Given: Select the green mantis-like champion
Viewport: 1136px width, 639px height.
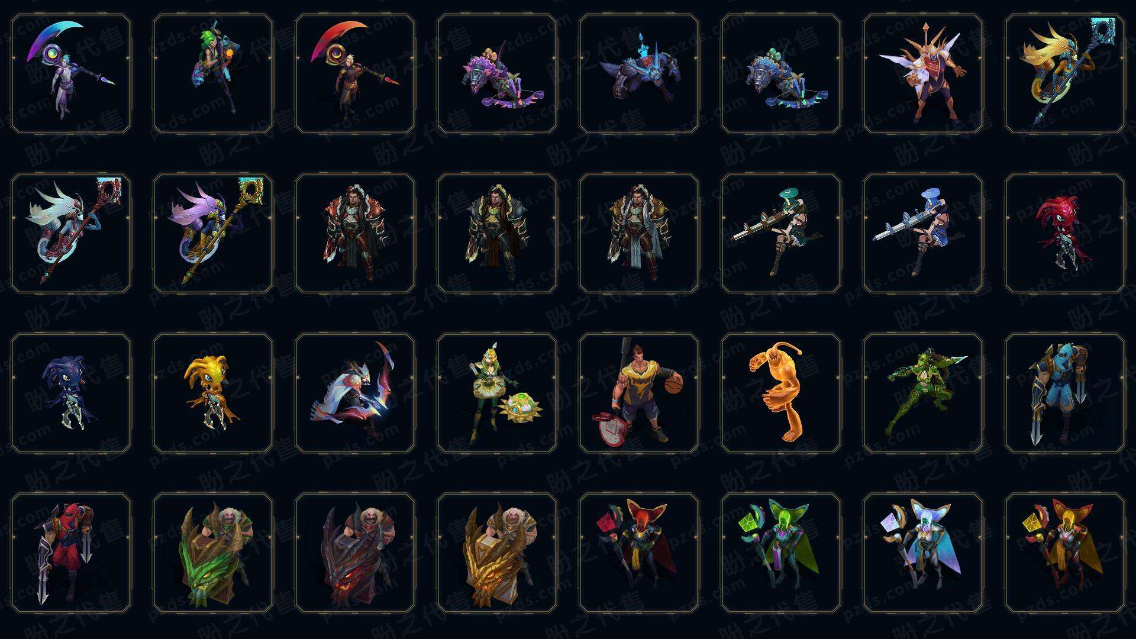Looking at the screenshot, I should point(923,393).
